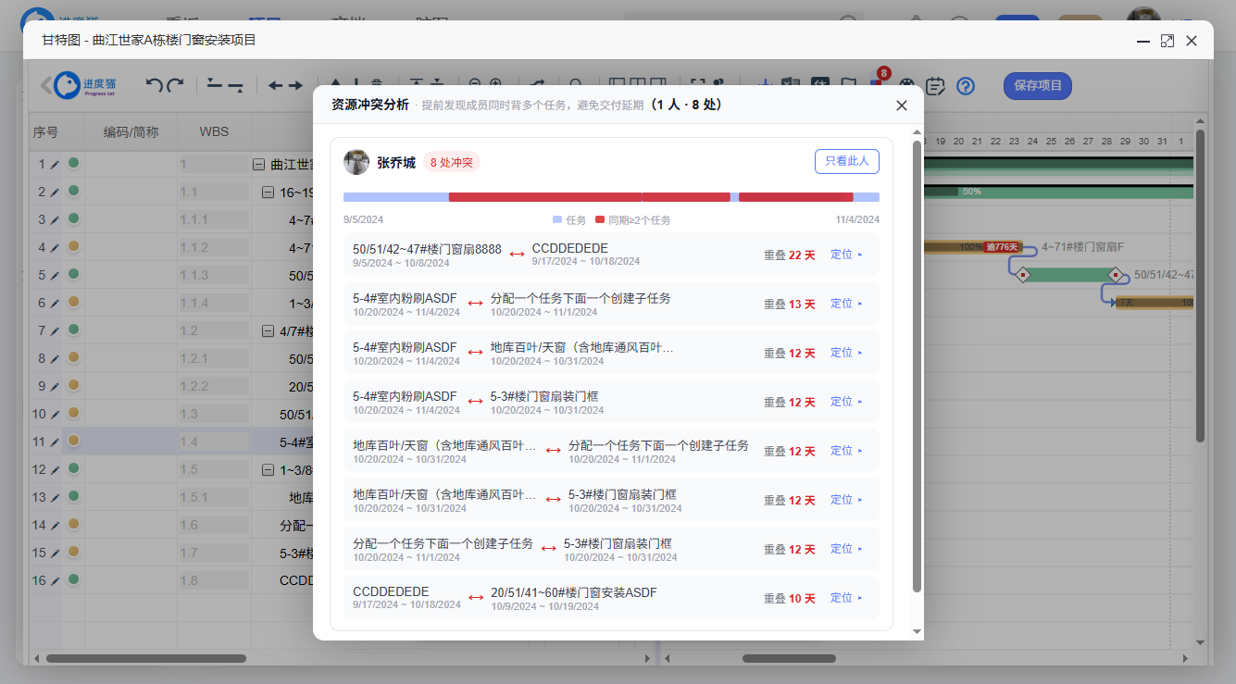Edit row 1 with its pencil icon
The width and height of the screenshot is (1236, 684).
click(55, 165)
